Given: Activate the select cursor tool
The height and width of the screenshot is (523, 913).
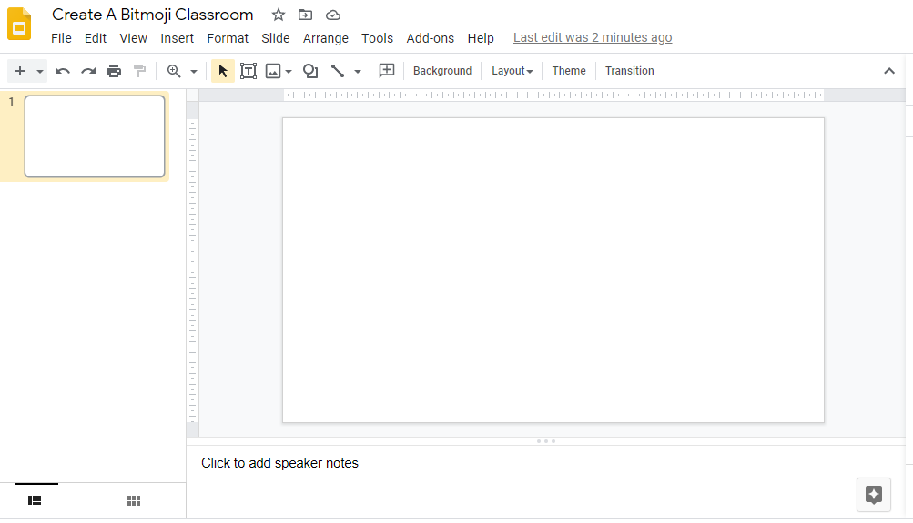Looking at the screenshot, I should point(223,71).
